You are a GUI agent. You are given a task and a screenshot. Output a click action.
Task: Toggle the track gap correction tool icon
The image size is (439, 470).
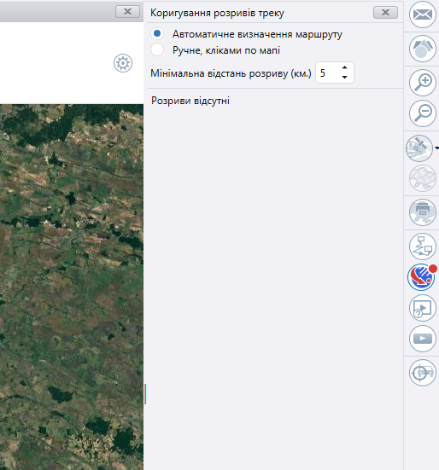pos(422,277)
